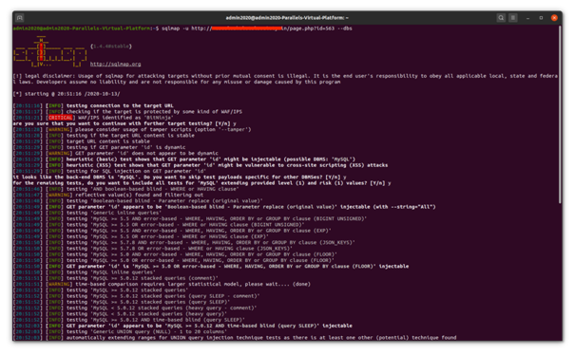Close the terminal with the red button
The width and height of the screenshot is (575, 355).
tap(554, 18)
